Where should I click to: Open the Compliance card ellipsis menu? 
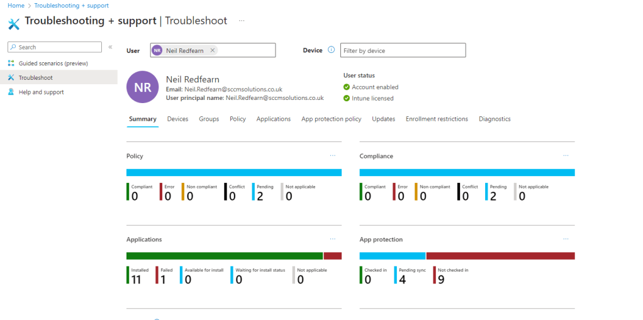[566, 155]
